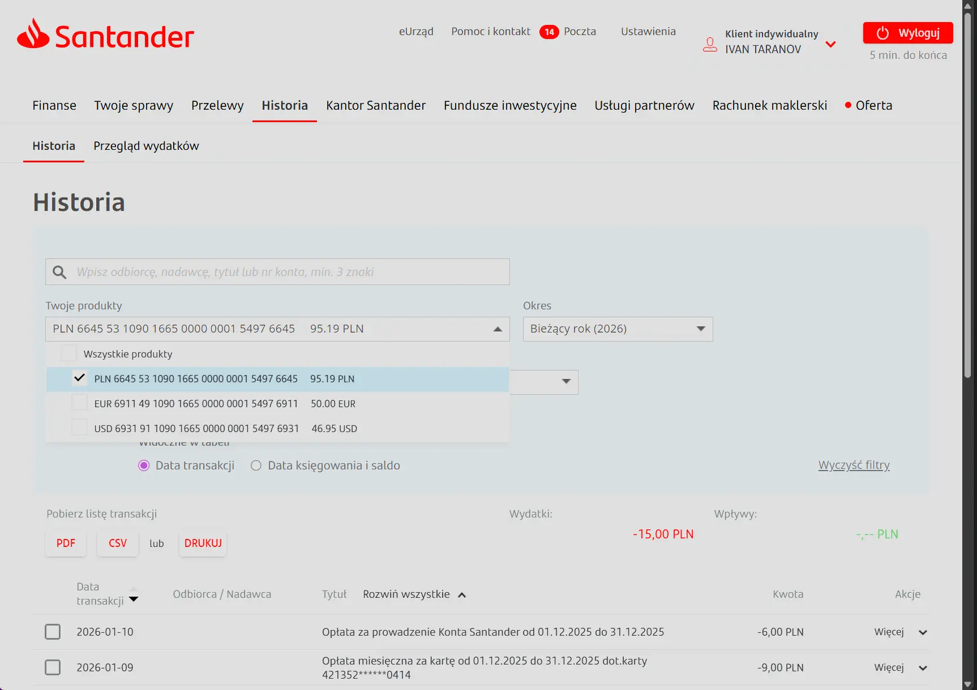Select Data księgowania i saldo radio
Viewport: 977px width, 690px height.
pyautogui.click(x=256, y=465)
